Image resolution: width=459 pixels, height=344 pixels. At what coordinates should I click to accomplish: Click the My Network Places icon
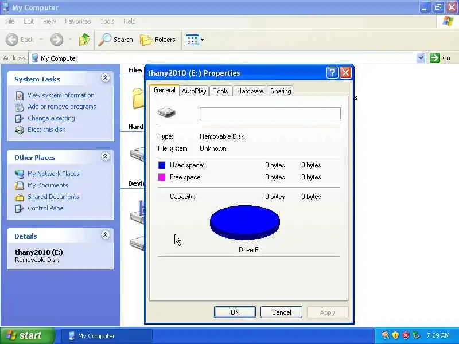point(20,174)
